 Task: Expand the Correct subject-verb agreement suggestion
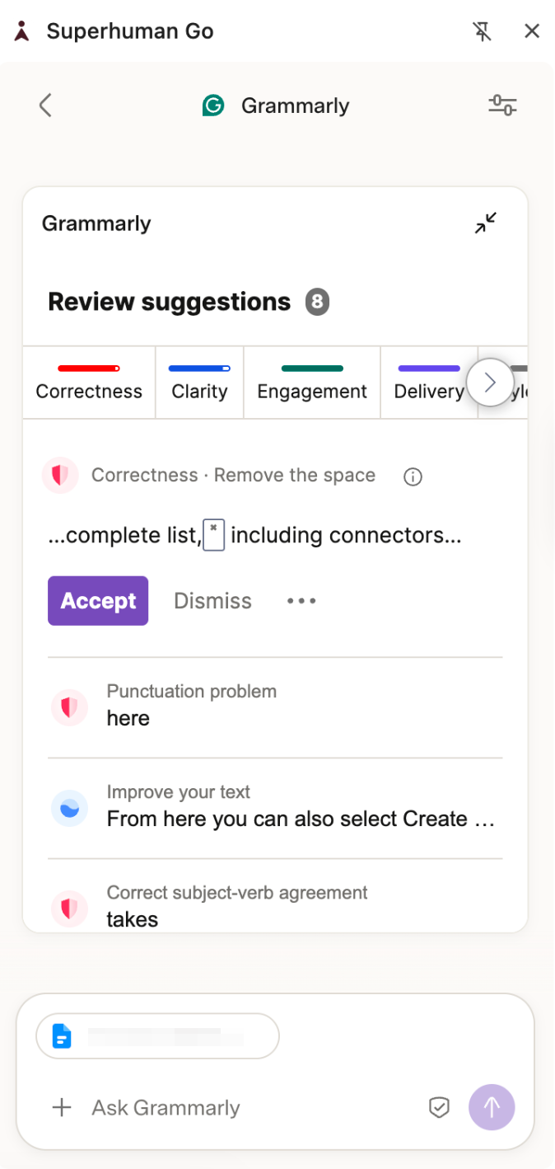pyautogui.click(x=275, y=904)
